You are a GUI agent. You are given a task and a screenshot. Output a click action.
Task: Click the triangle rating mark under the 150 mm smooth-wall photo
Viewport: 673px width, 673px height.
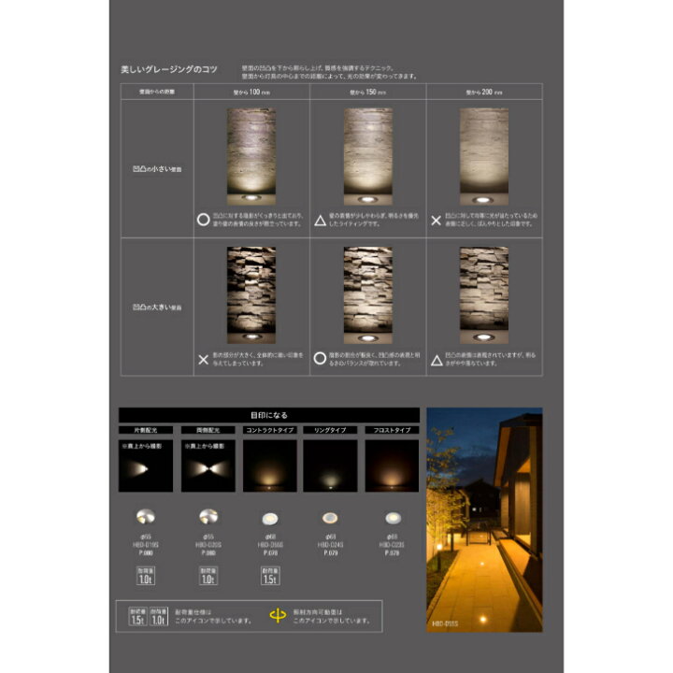point(321,221)
